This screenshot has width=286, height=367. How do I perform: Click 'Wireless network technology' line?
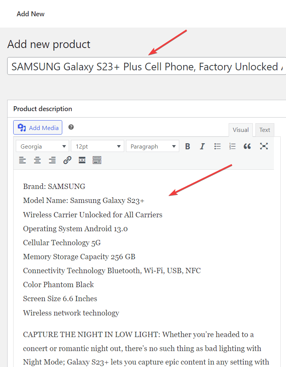point(71,313)
